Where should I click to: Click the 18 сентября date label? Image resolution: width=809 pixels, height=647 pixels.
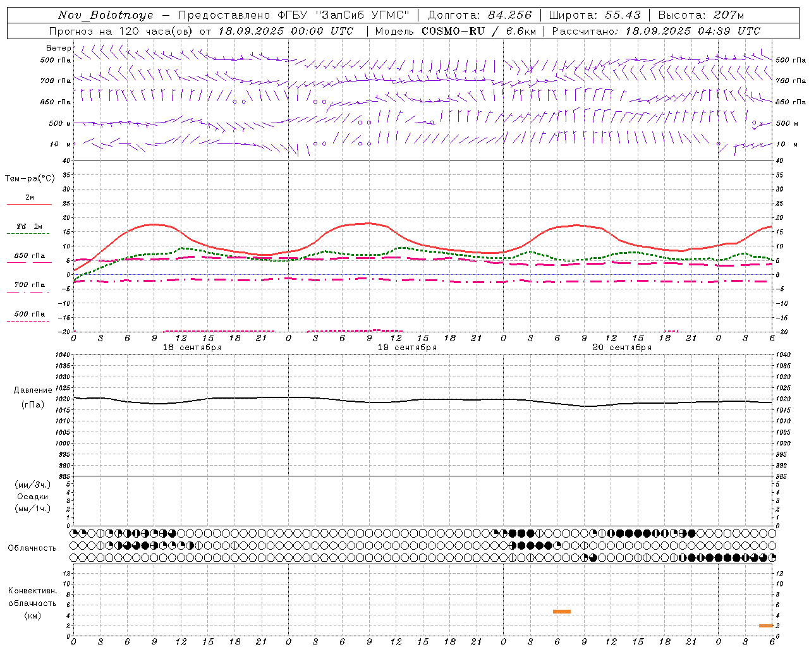192,348
